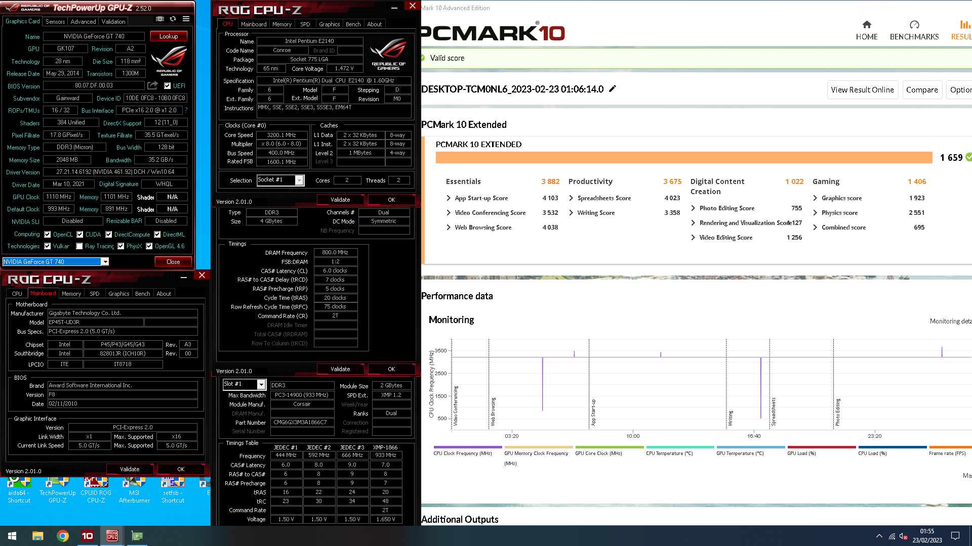Open PCMark RESULTS section

coord(962,31)
